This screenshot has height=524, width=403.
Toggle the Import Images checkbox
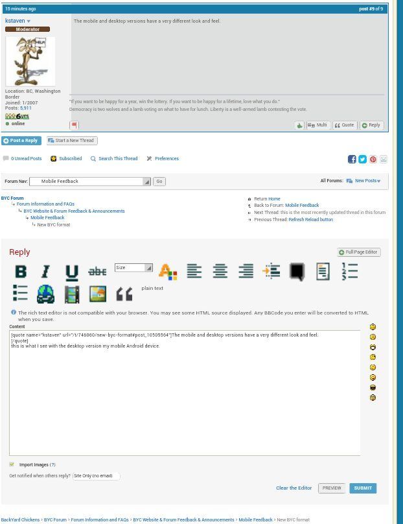[x=12, y=464]
